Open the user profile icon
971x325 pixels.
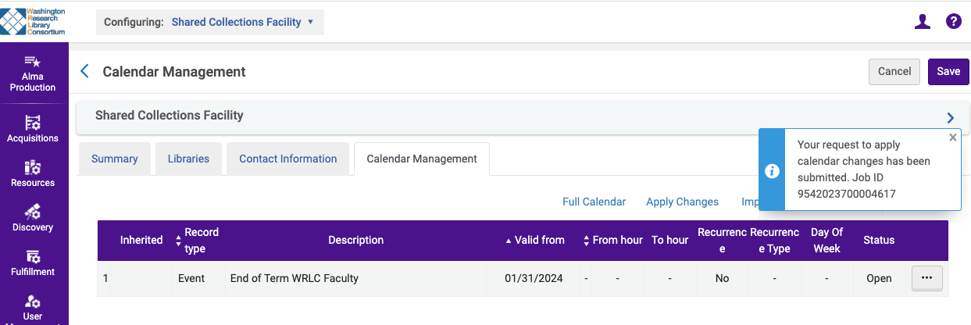[x=923, y=22]
